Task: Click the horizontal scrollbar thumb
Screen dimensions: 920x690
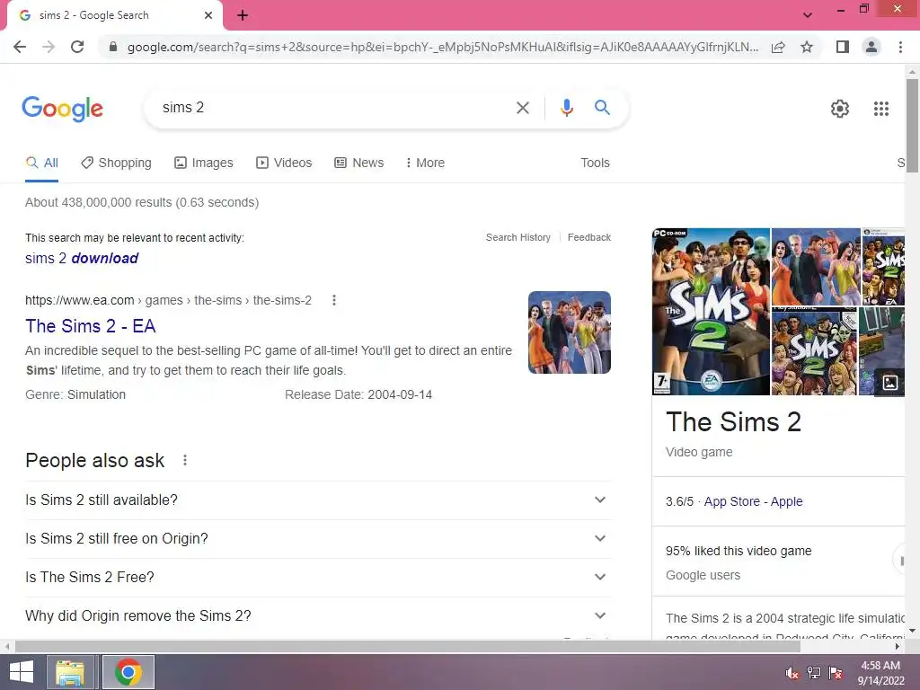Action: (408, 647)
